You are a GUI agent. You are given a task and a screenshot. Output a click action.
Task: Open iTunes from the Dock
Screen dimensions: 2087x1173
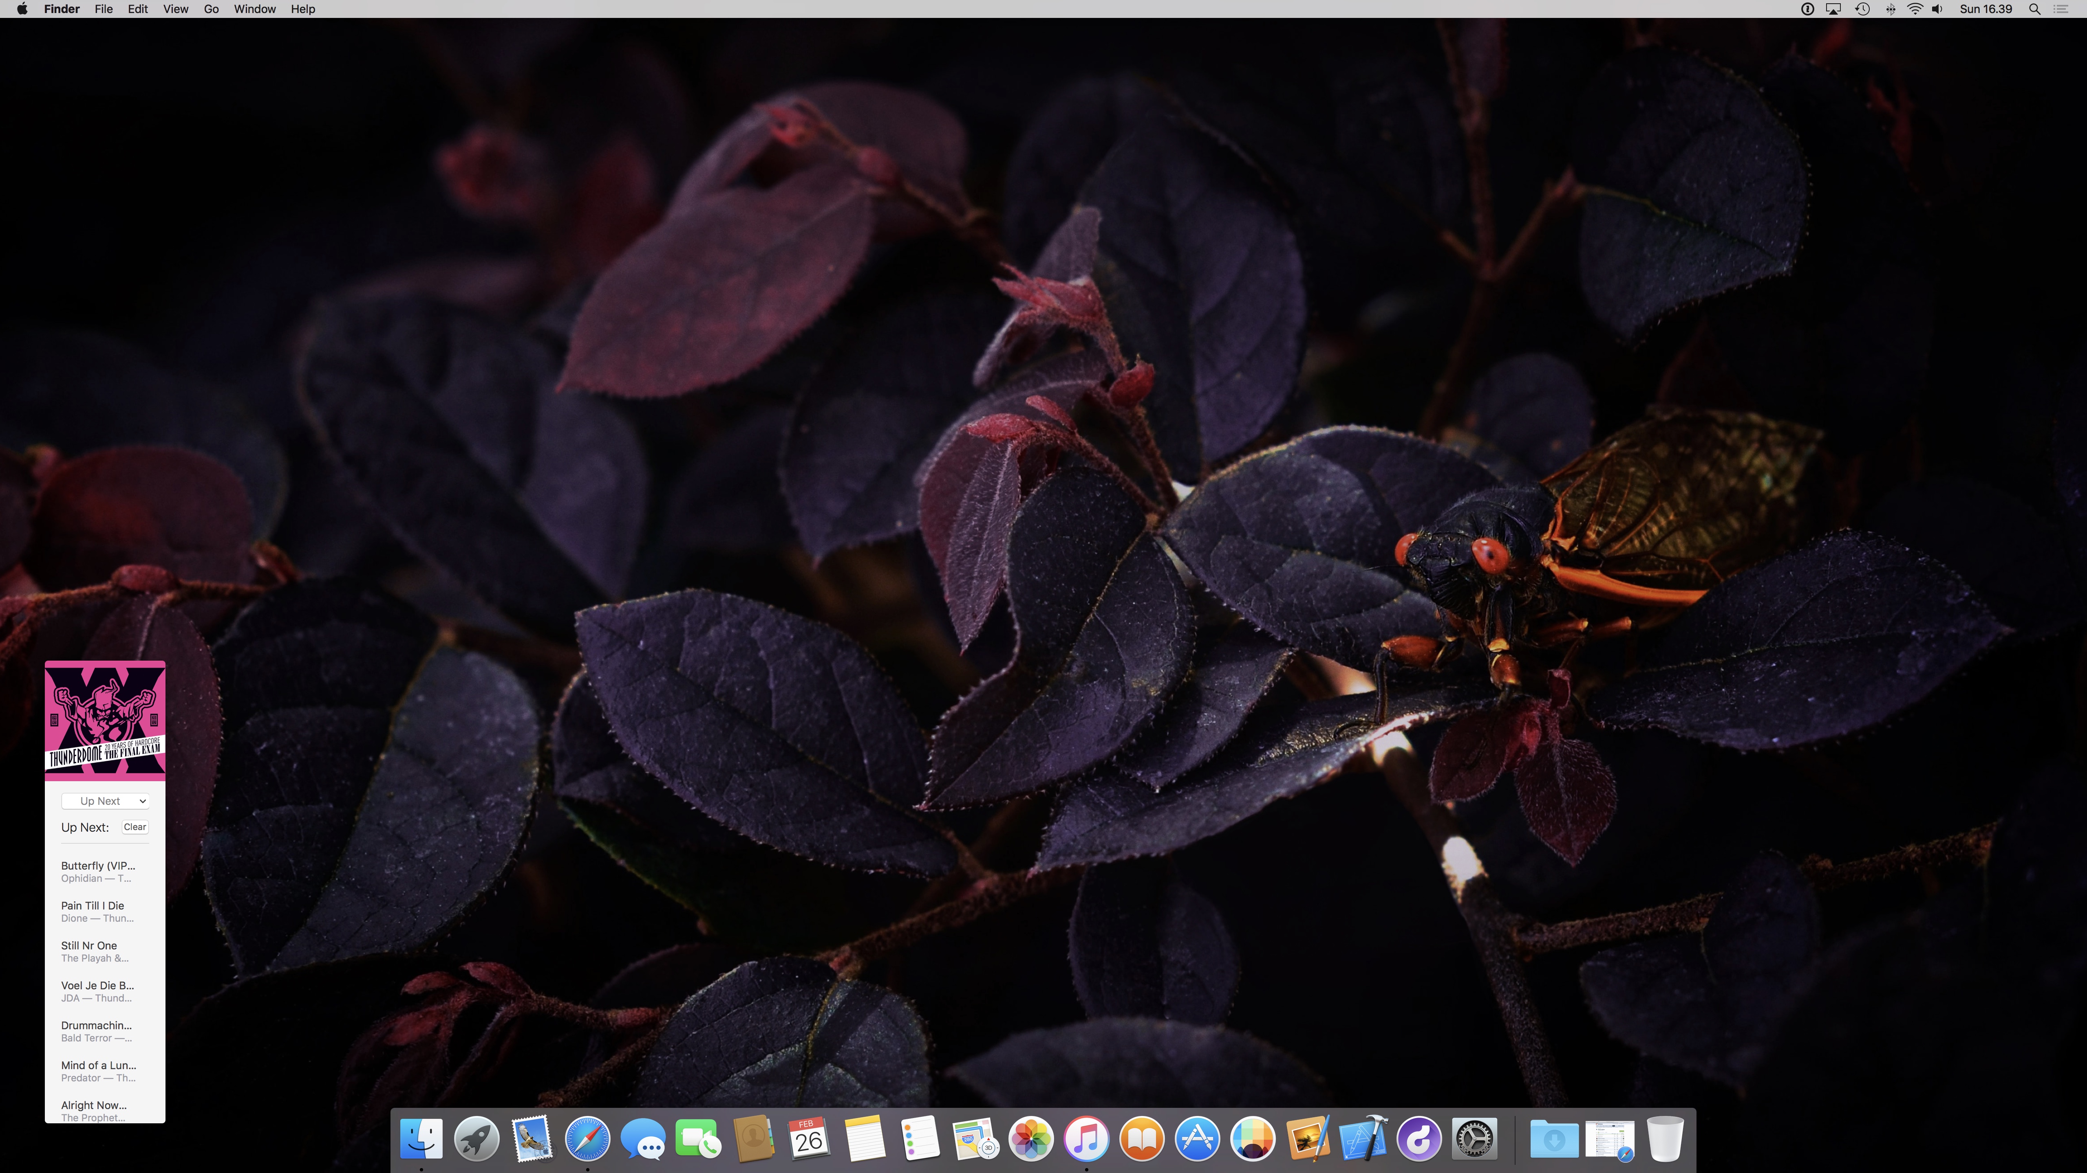1085,1138
